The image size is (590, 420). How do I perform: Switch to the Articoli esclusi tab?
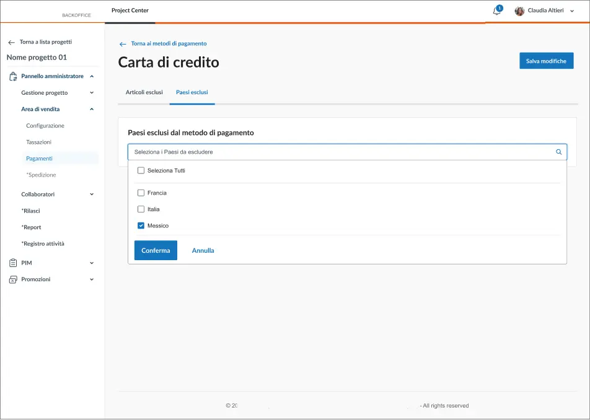click(x=144, y=92)
